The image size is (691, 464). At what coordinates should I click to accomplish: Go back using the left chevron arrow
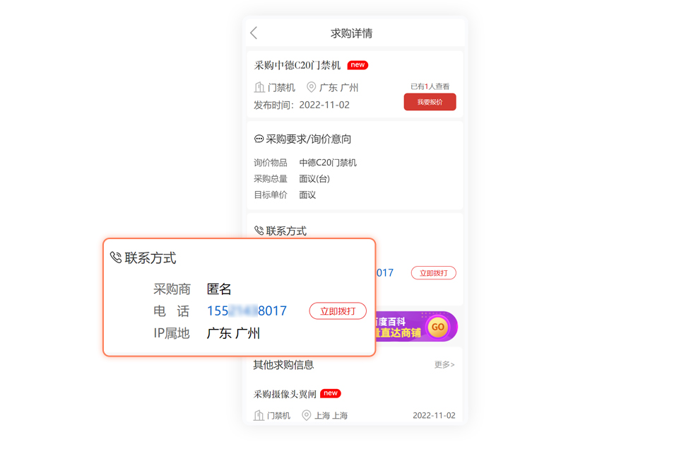[x=254, y=33]
